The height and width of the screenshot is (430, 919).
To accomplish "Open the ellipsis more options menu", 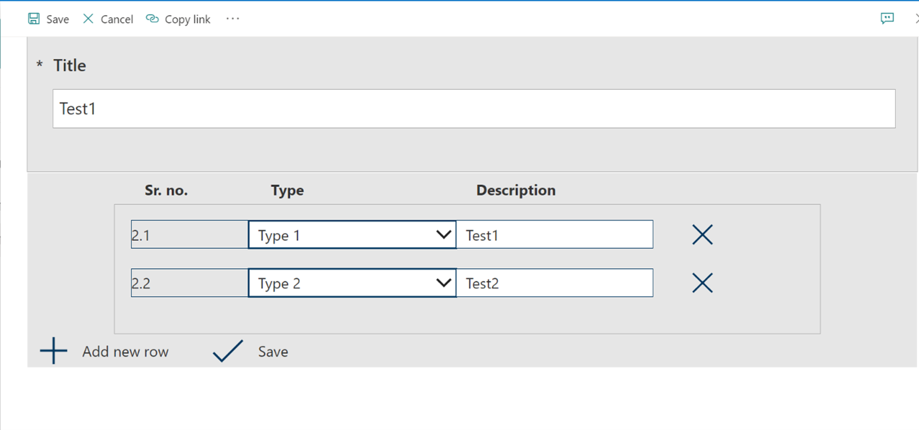I will click(233, 19).
